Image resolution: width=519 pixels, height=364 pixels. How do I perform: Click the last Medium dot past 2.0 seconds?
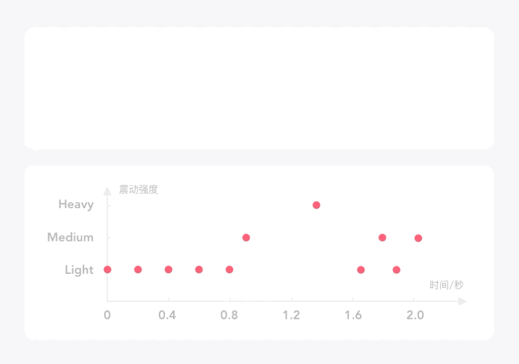click(418, 238)
